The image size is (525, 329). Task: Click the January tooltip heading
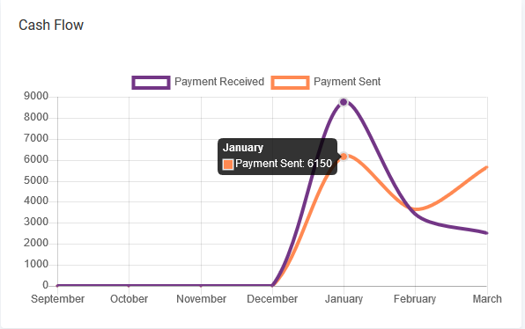tap(243, 148)
